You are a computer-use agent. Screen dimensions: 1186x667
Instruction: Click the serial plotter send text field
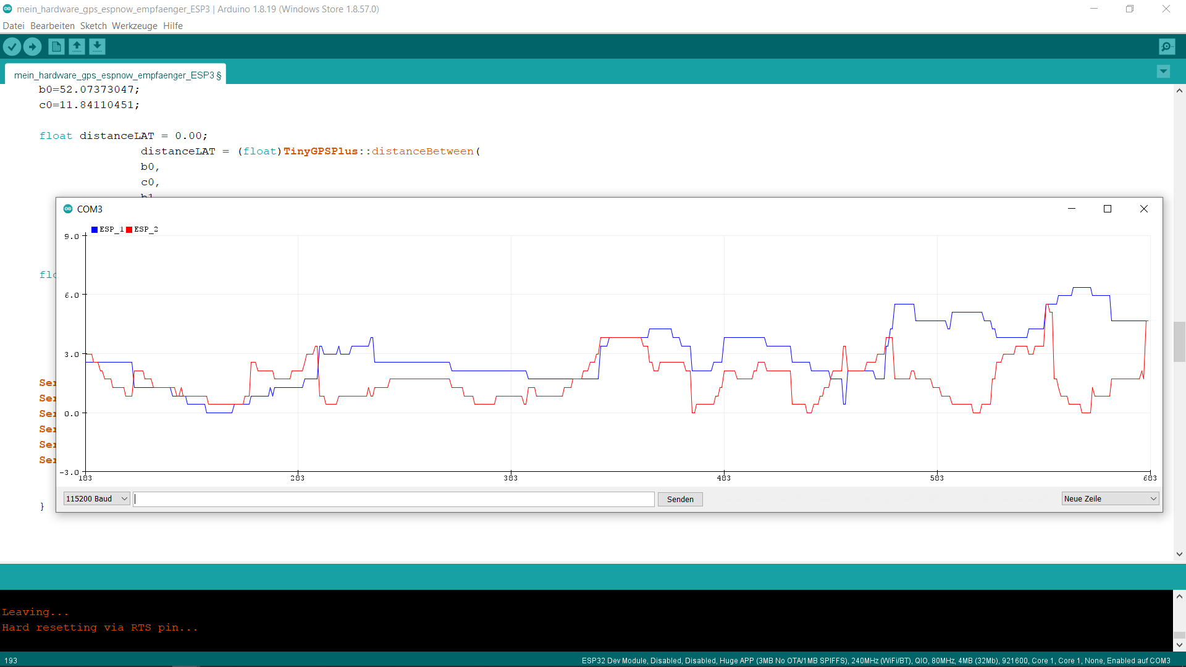(394, 499)
